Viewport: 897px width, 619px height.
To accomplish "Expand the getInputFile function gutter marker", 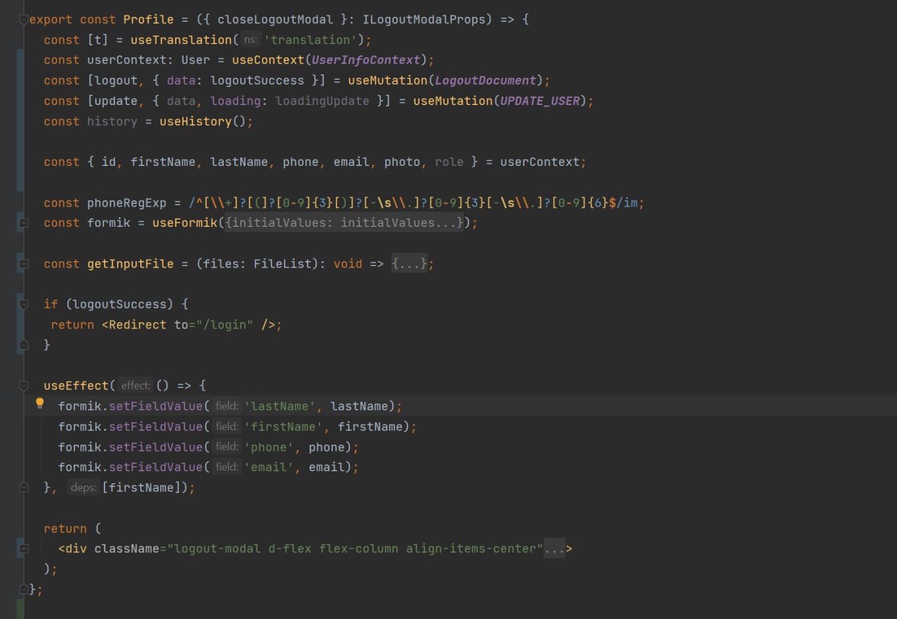I will coord(24,264).
